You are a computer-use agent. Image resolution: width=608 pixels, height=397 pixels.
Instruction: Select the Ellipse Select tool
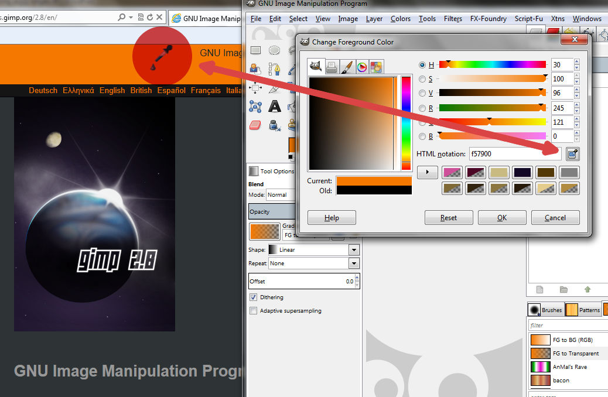click(x=274, y=50)
